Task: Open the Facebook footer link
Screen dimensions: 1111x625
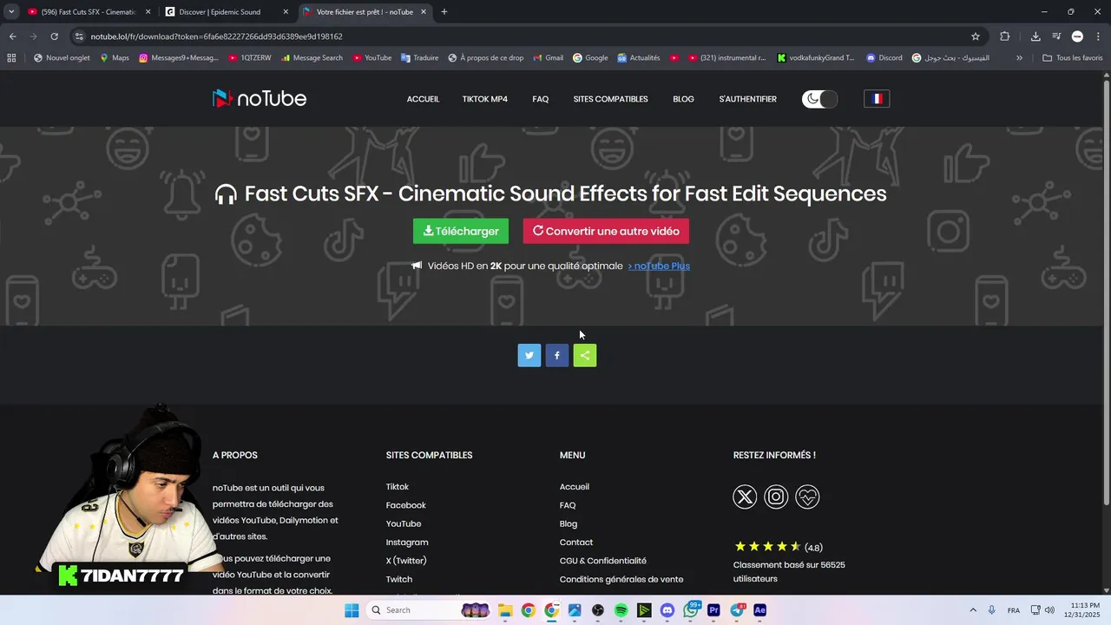Action: point(406,505)
